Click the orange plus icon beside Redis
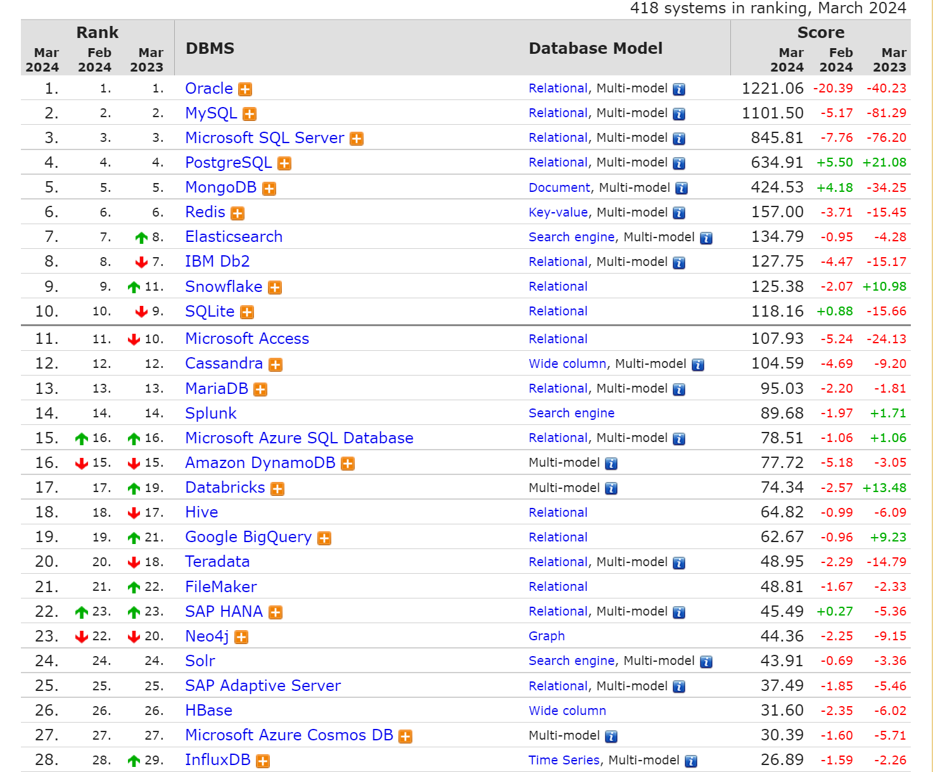The width and height of the screenshot is (933, 772). 238,213
